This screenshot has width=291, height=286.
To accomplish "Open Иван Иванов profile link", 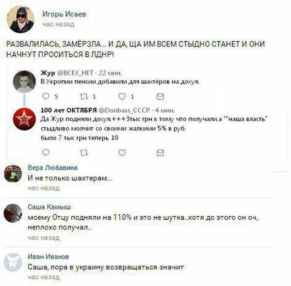I will [x=48, y=256].
